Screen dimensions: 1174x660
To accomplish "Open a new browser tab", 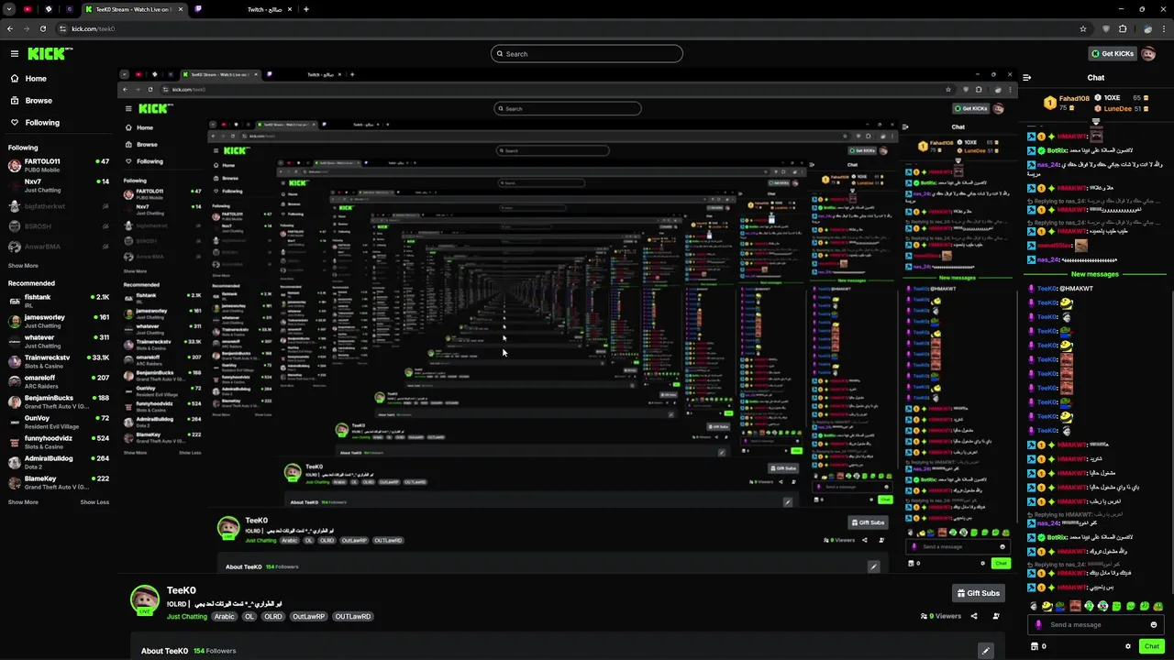I will point(306,9).
